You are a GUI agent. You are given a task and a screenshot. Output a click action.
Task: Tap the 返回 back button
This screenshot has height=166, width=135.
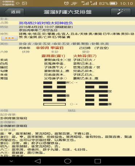pyautogui.click(x=14, y=12)
